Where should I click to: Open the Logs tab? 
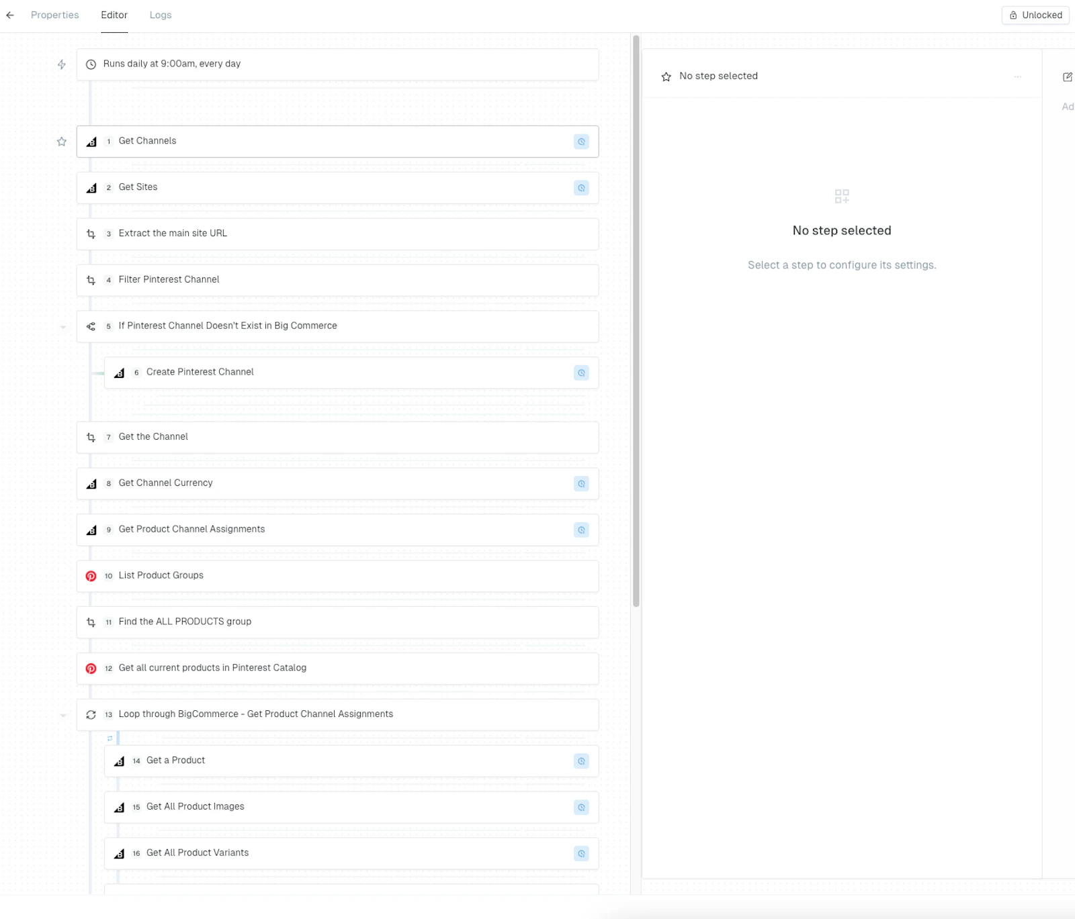[161, 15]
